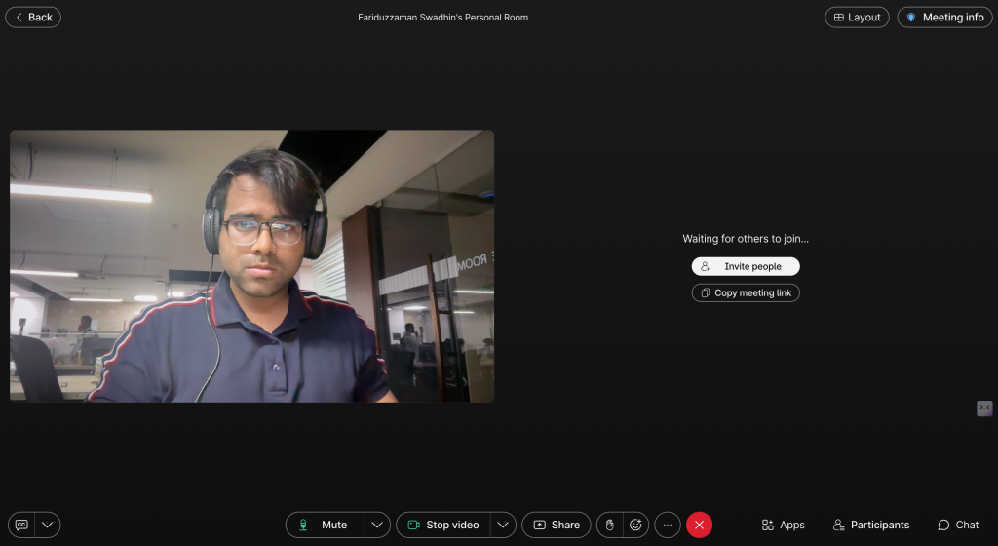Expand caption options chevron
The width and height of the screenshot is (998, 546).
(48, 525)
